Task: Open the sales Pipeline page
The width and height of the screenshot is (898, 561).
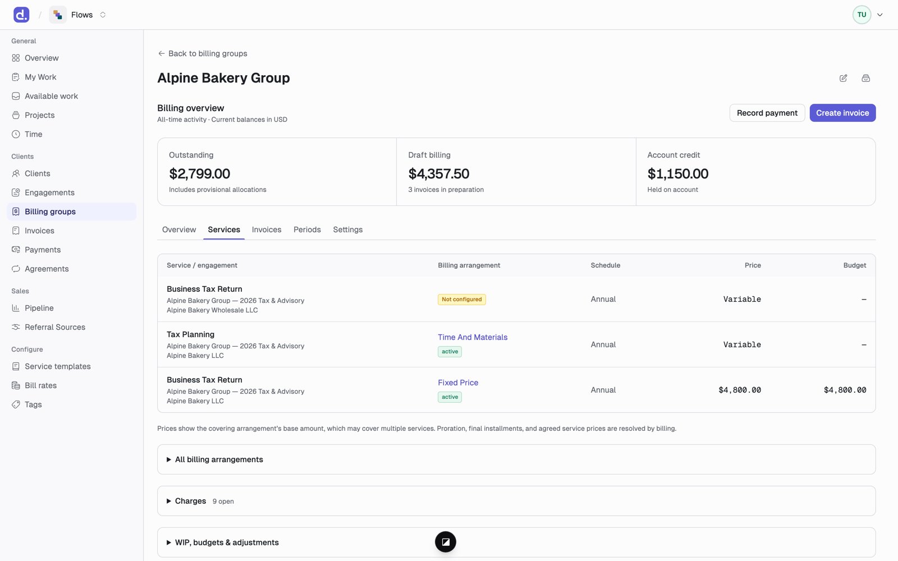Action: 71,308
